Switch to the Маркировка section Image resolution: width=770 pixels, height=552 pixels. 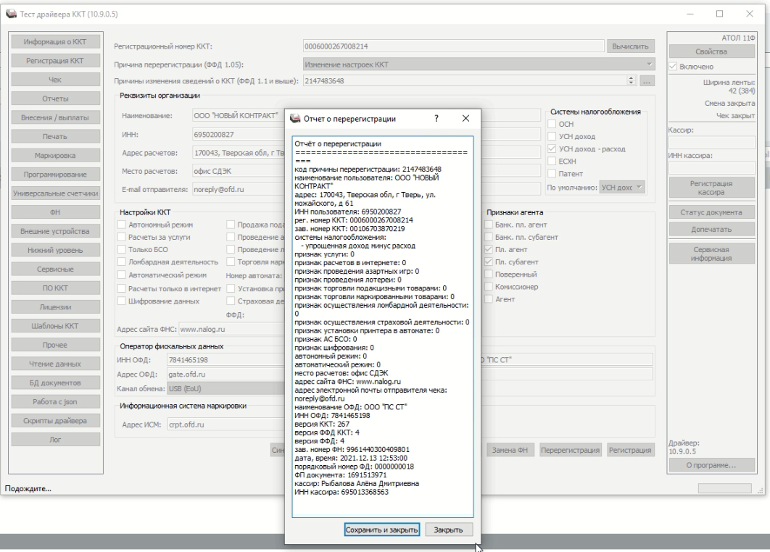56,156
